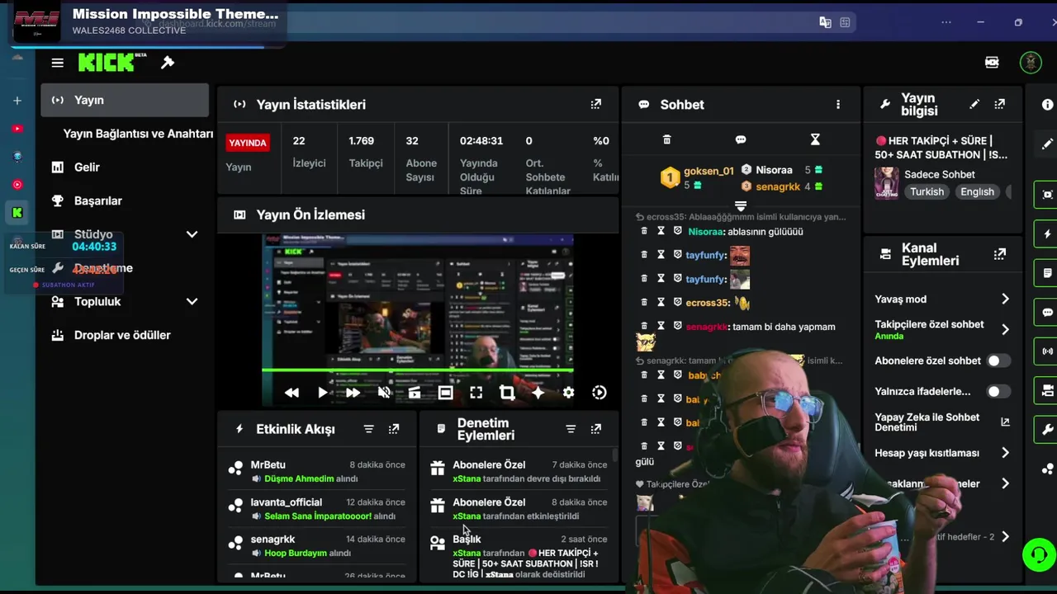This screenshot has width=1057, height=594.
Task: Pop out the Yayın bilgisi panel
Action: tap(1000, 104)
